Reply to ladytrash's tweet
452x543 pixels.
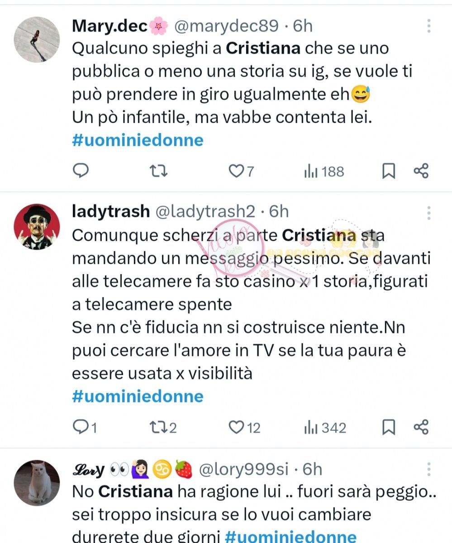point(85,427)
